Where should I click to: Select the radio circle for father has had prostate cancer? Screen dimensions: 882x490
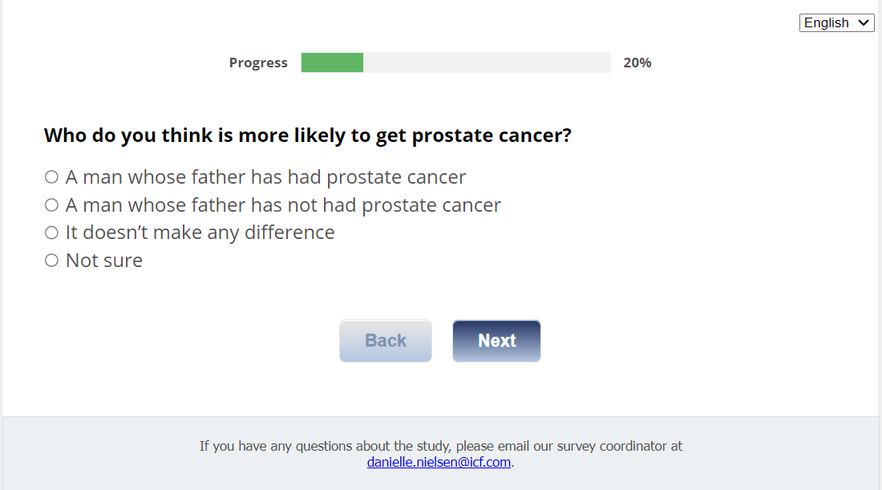pos(52,177)
